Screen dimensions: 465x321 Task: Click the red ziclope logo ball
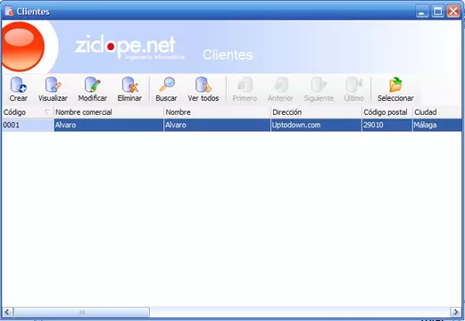[22, 46]
